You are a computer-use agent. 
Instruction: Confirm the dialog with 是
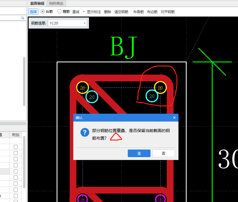tap(139, 153)
